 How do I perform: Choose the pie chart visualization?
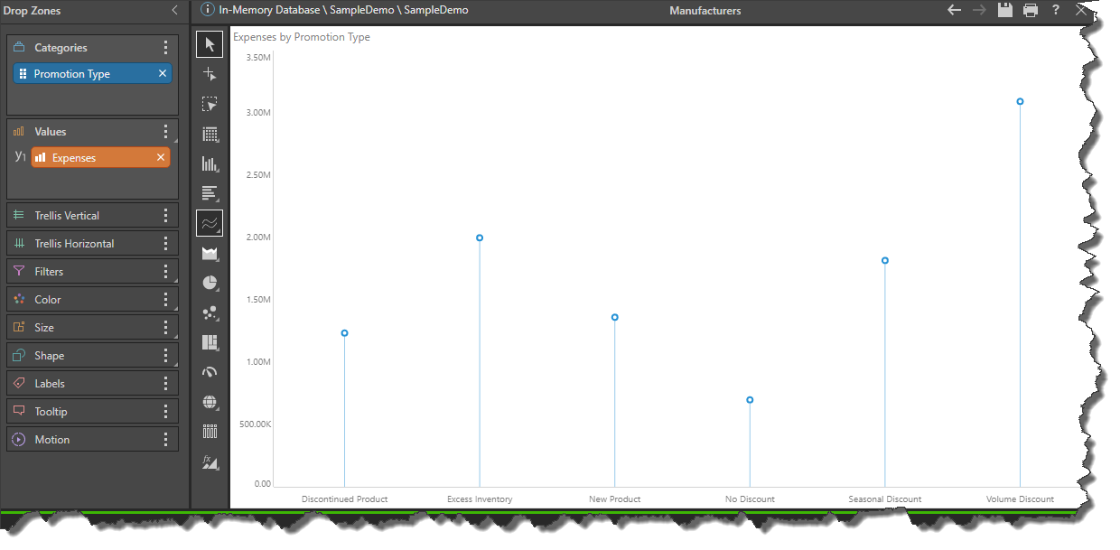pos(209,283)
